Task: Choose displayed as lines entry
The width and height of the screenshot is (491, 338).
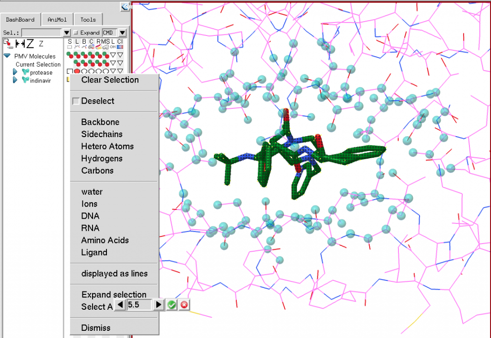Action: 114,274
